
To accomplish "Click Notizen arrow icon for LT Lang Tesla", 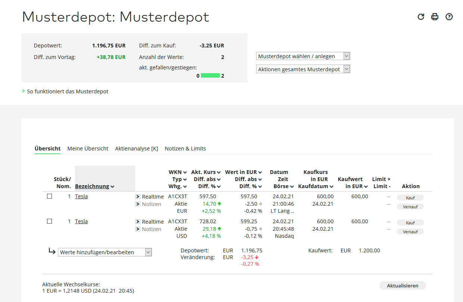I will [137, 204].
